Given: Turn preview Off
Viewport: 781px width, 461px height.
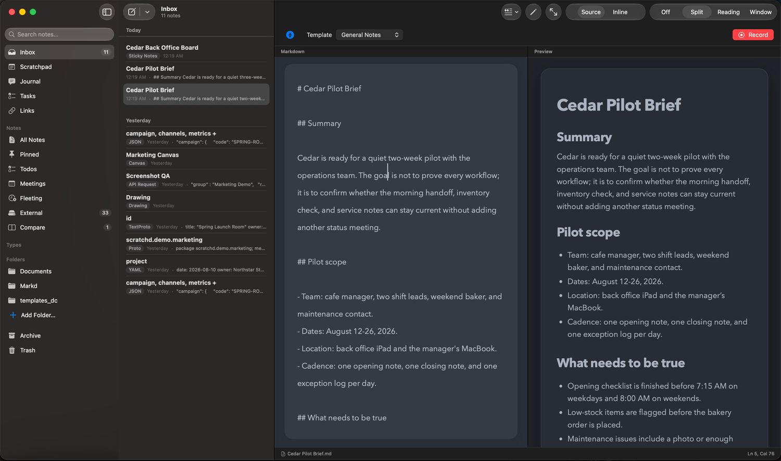Looking at the screenshot, I should [665, 12].
